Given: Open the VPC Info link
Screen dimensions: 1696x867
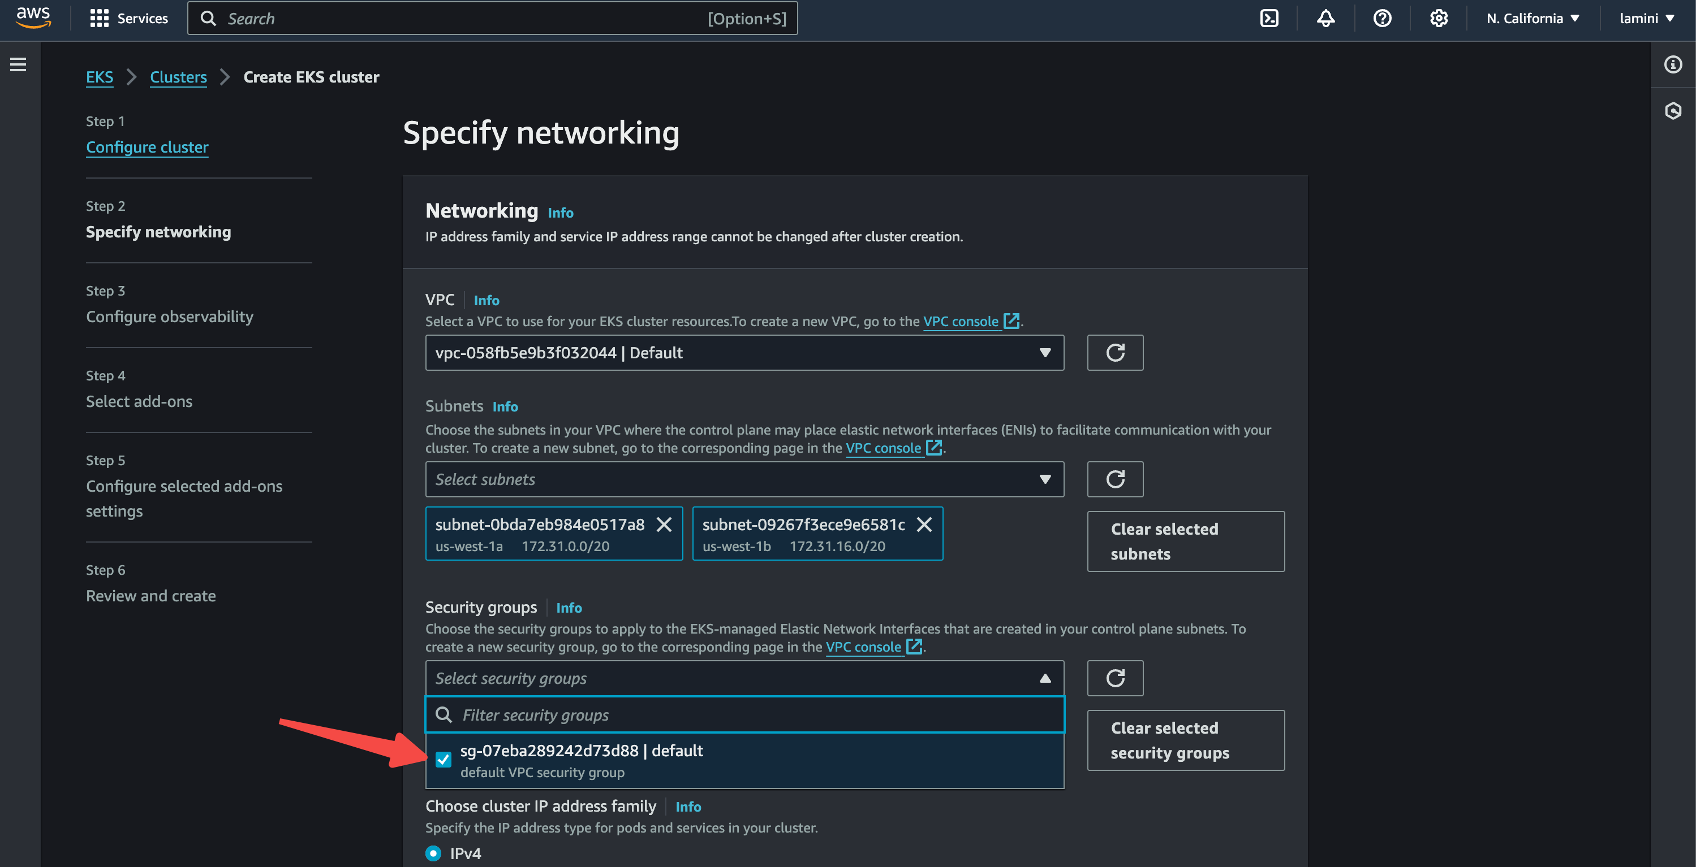Looking at the screenshot, I should (x=487, y=300).
